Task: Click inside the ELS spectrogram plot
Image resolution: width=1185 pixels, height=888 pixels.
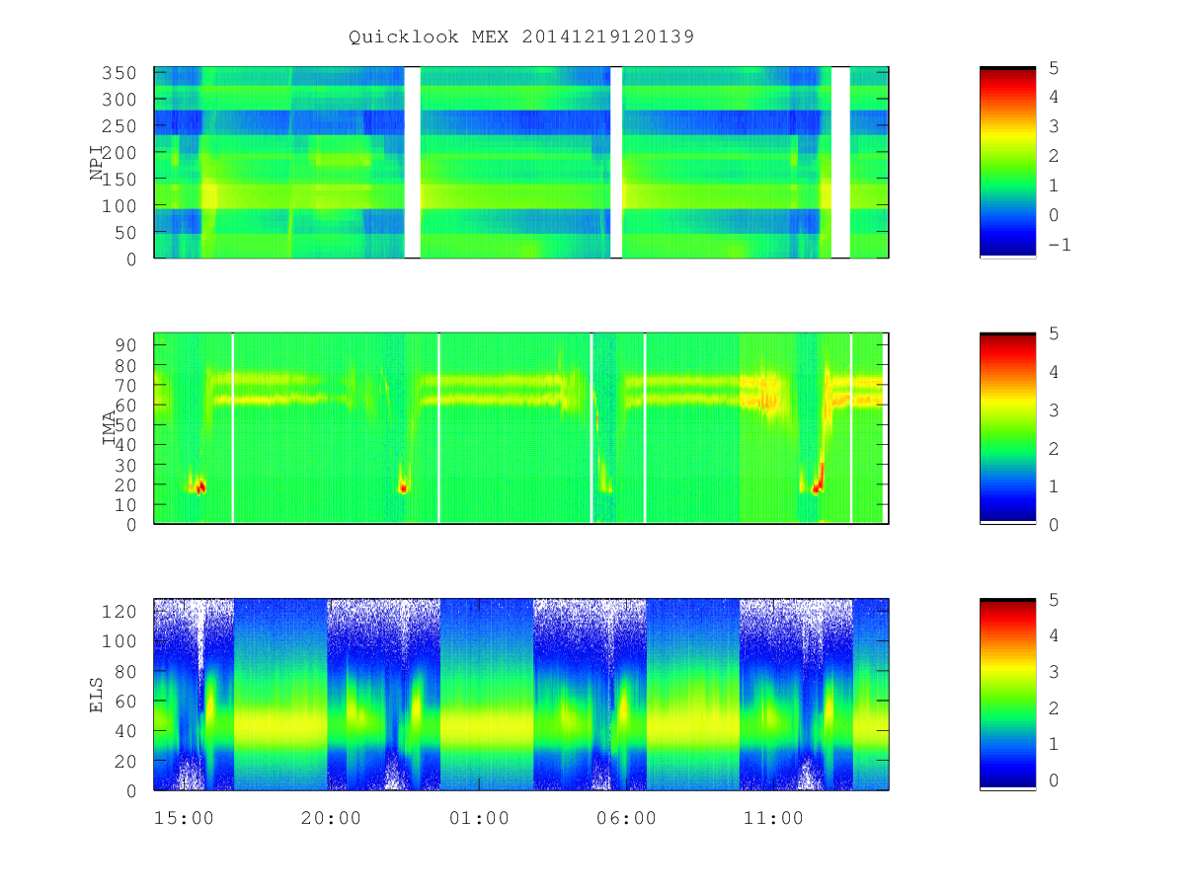Action: click(521, 694)
